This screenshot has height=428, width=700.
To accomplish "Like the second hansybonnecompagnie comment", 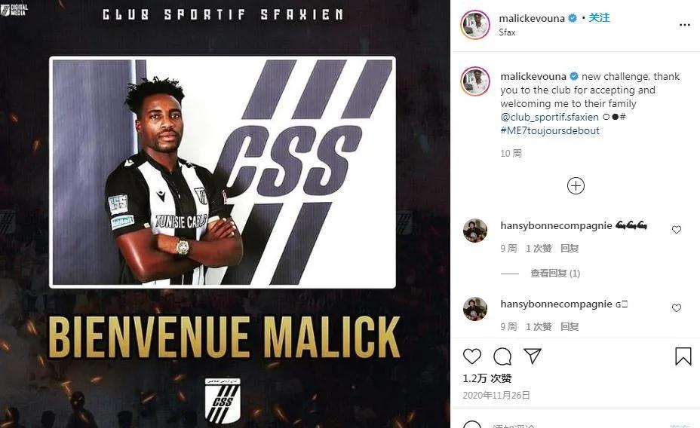I will (x=677, y=308).
